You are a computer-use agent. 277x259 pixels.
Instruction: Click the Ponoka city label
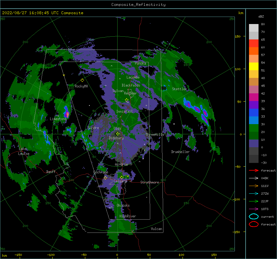tap(140, 63)
